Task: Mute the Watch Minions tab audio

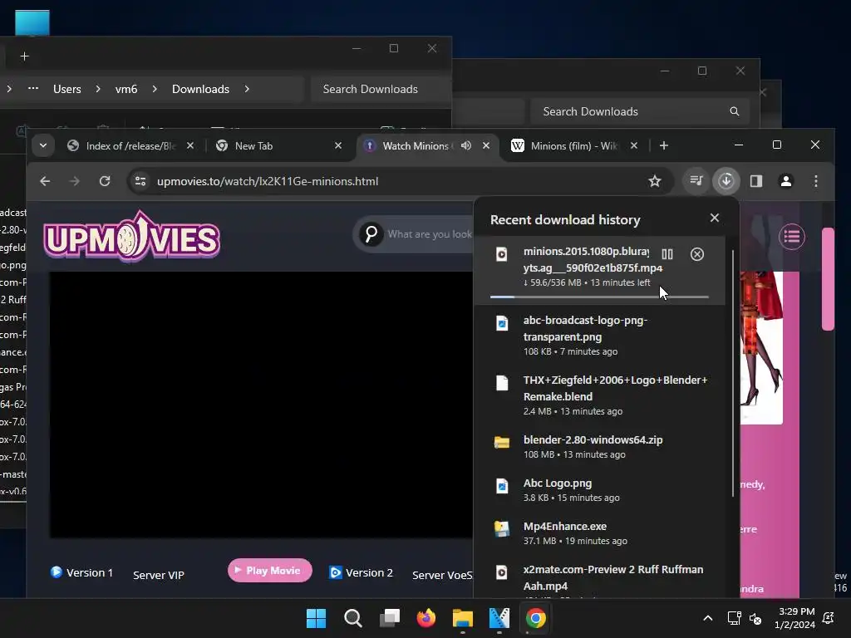Action: pyautogui.click(x=466, y=146)
